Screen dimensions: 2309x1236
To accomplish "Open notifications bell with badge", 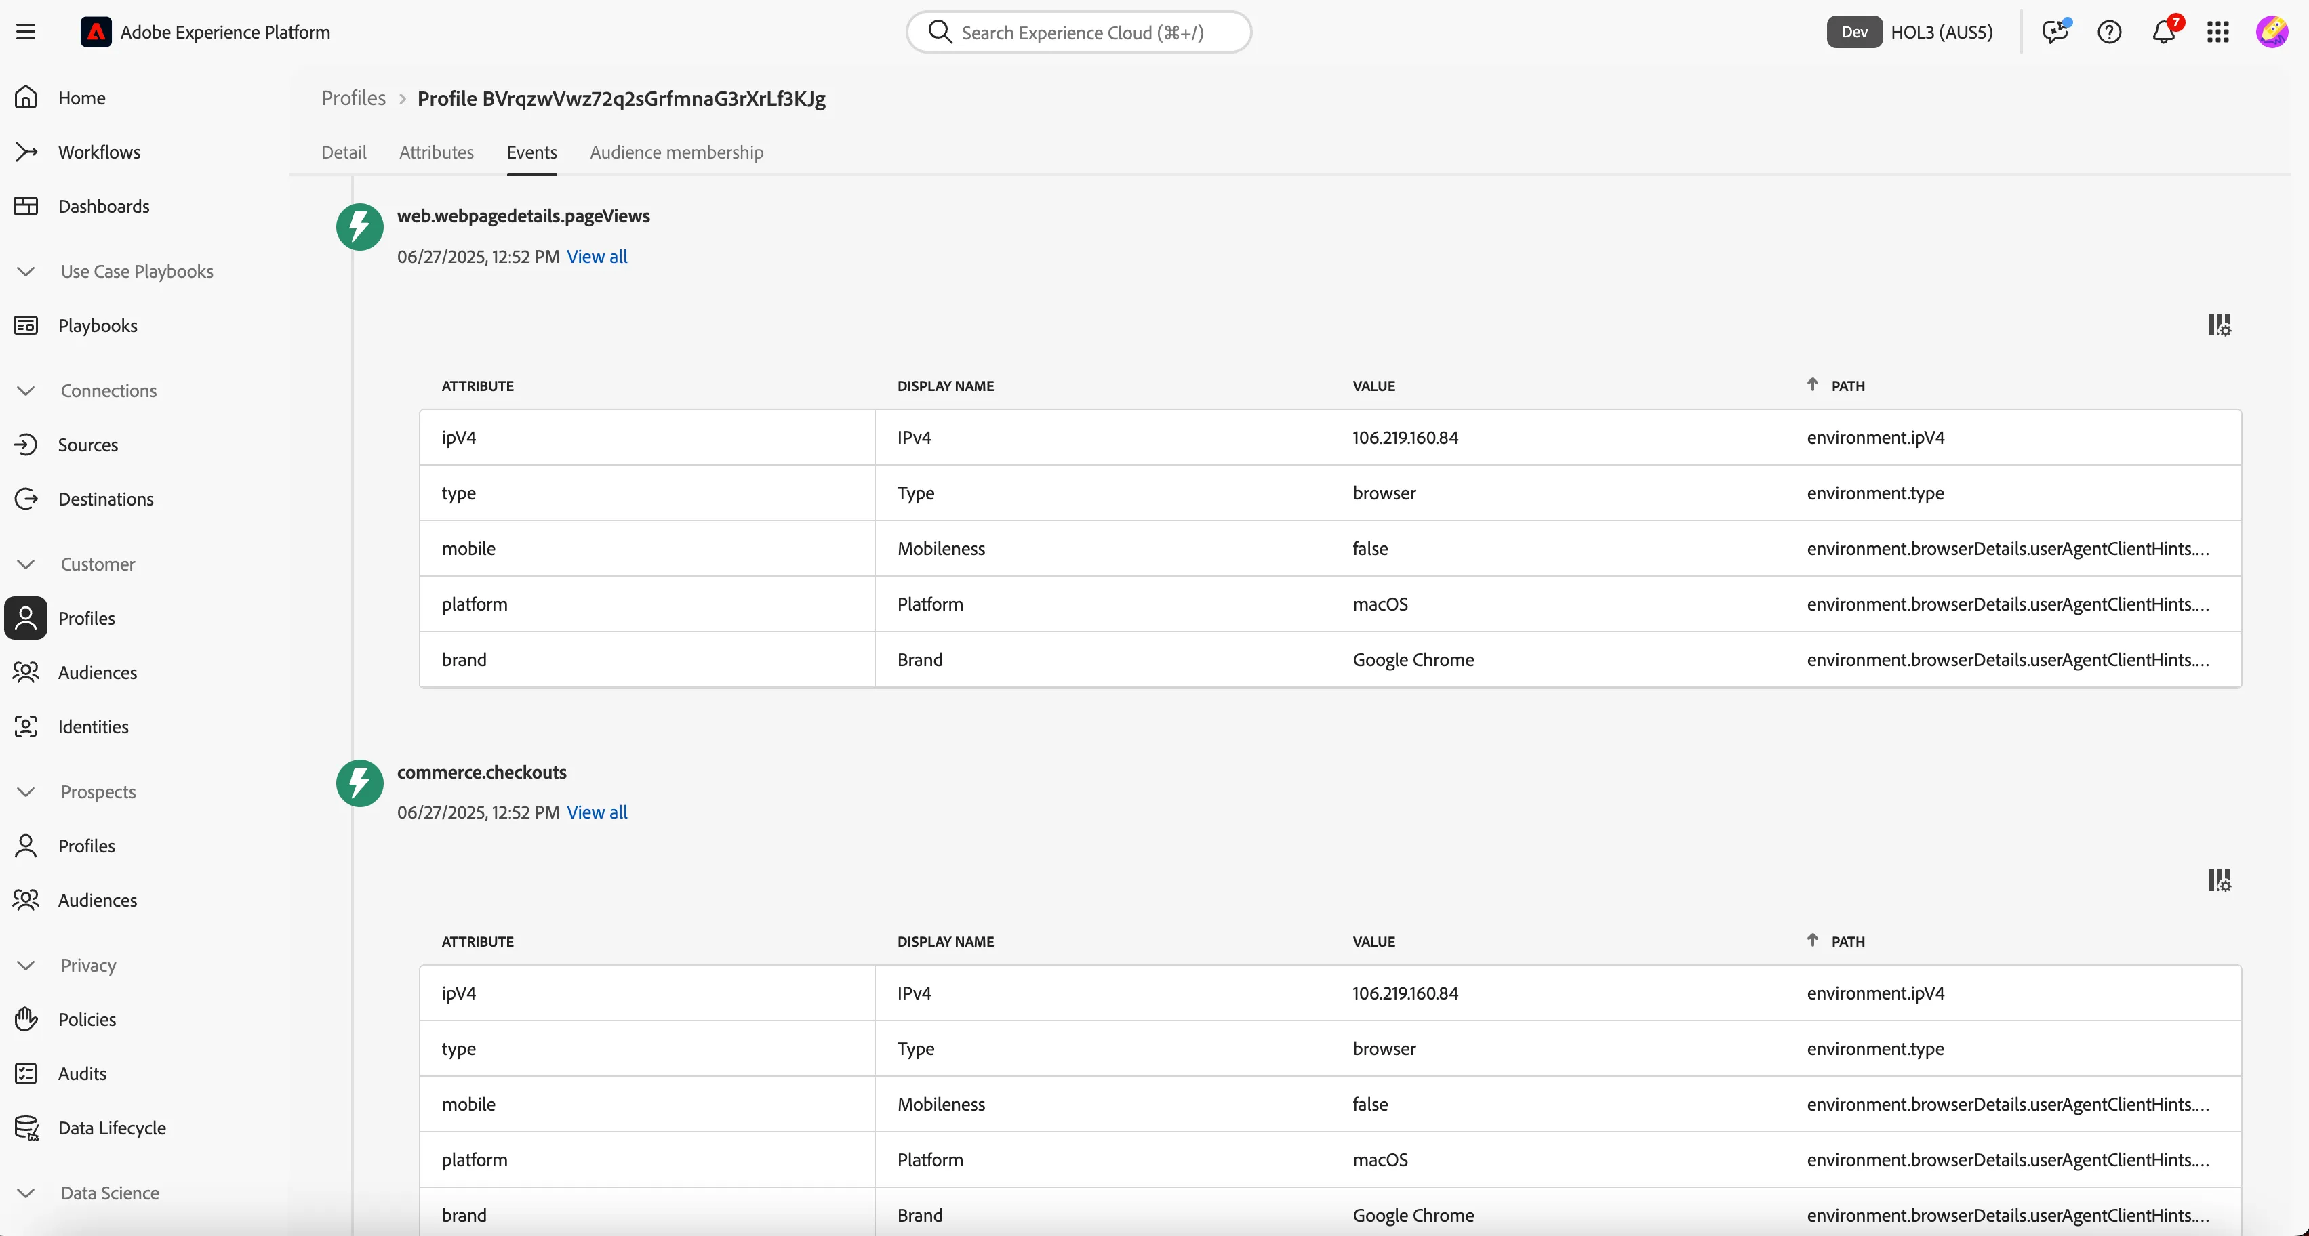I will click(2164, 33).
